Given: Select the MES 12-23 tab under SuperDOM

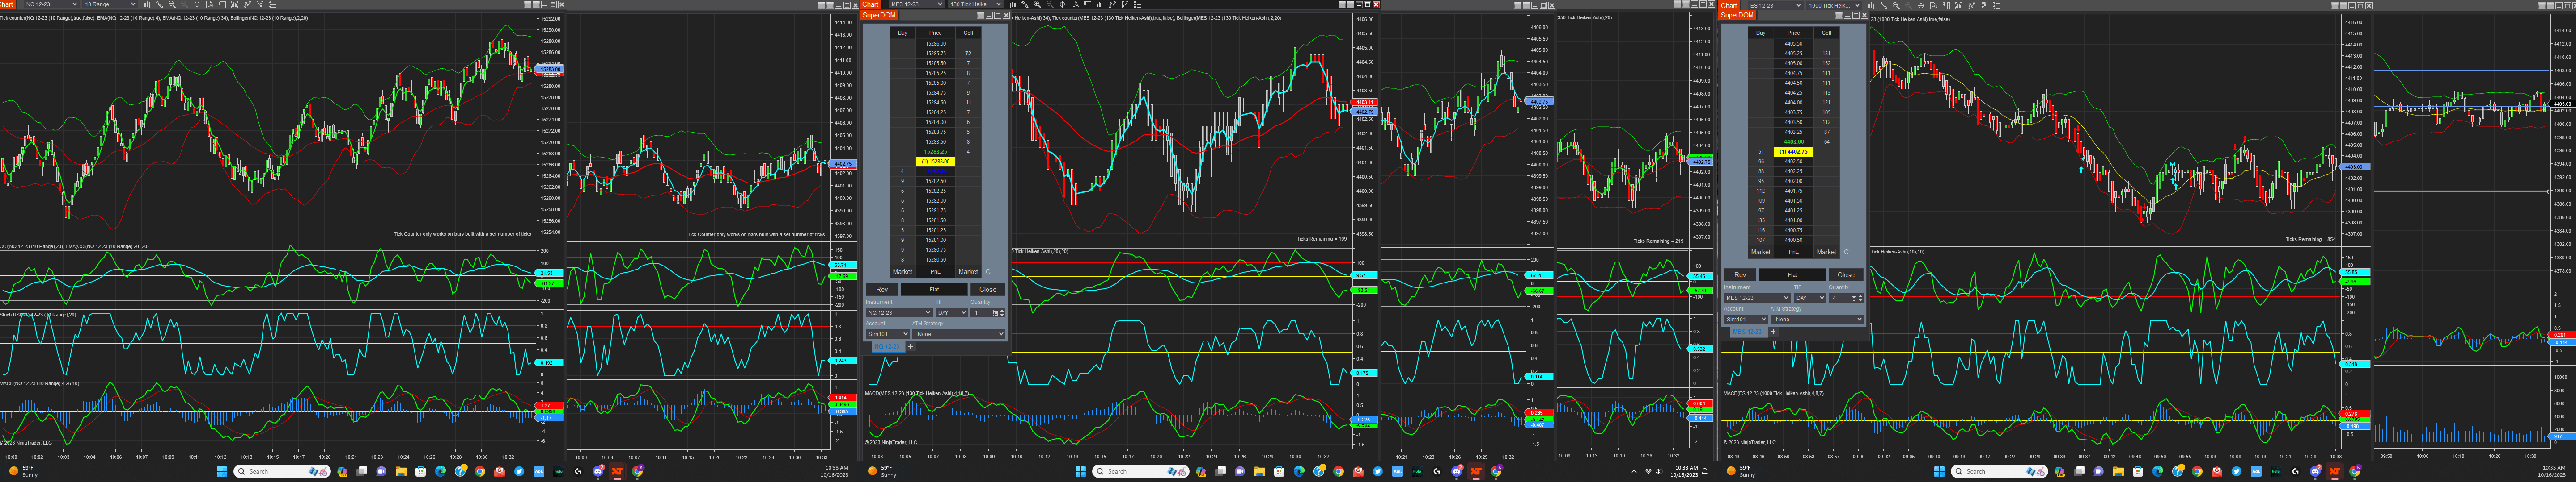Looking at the screenshot, I should pos(1748,332).
